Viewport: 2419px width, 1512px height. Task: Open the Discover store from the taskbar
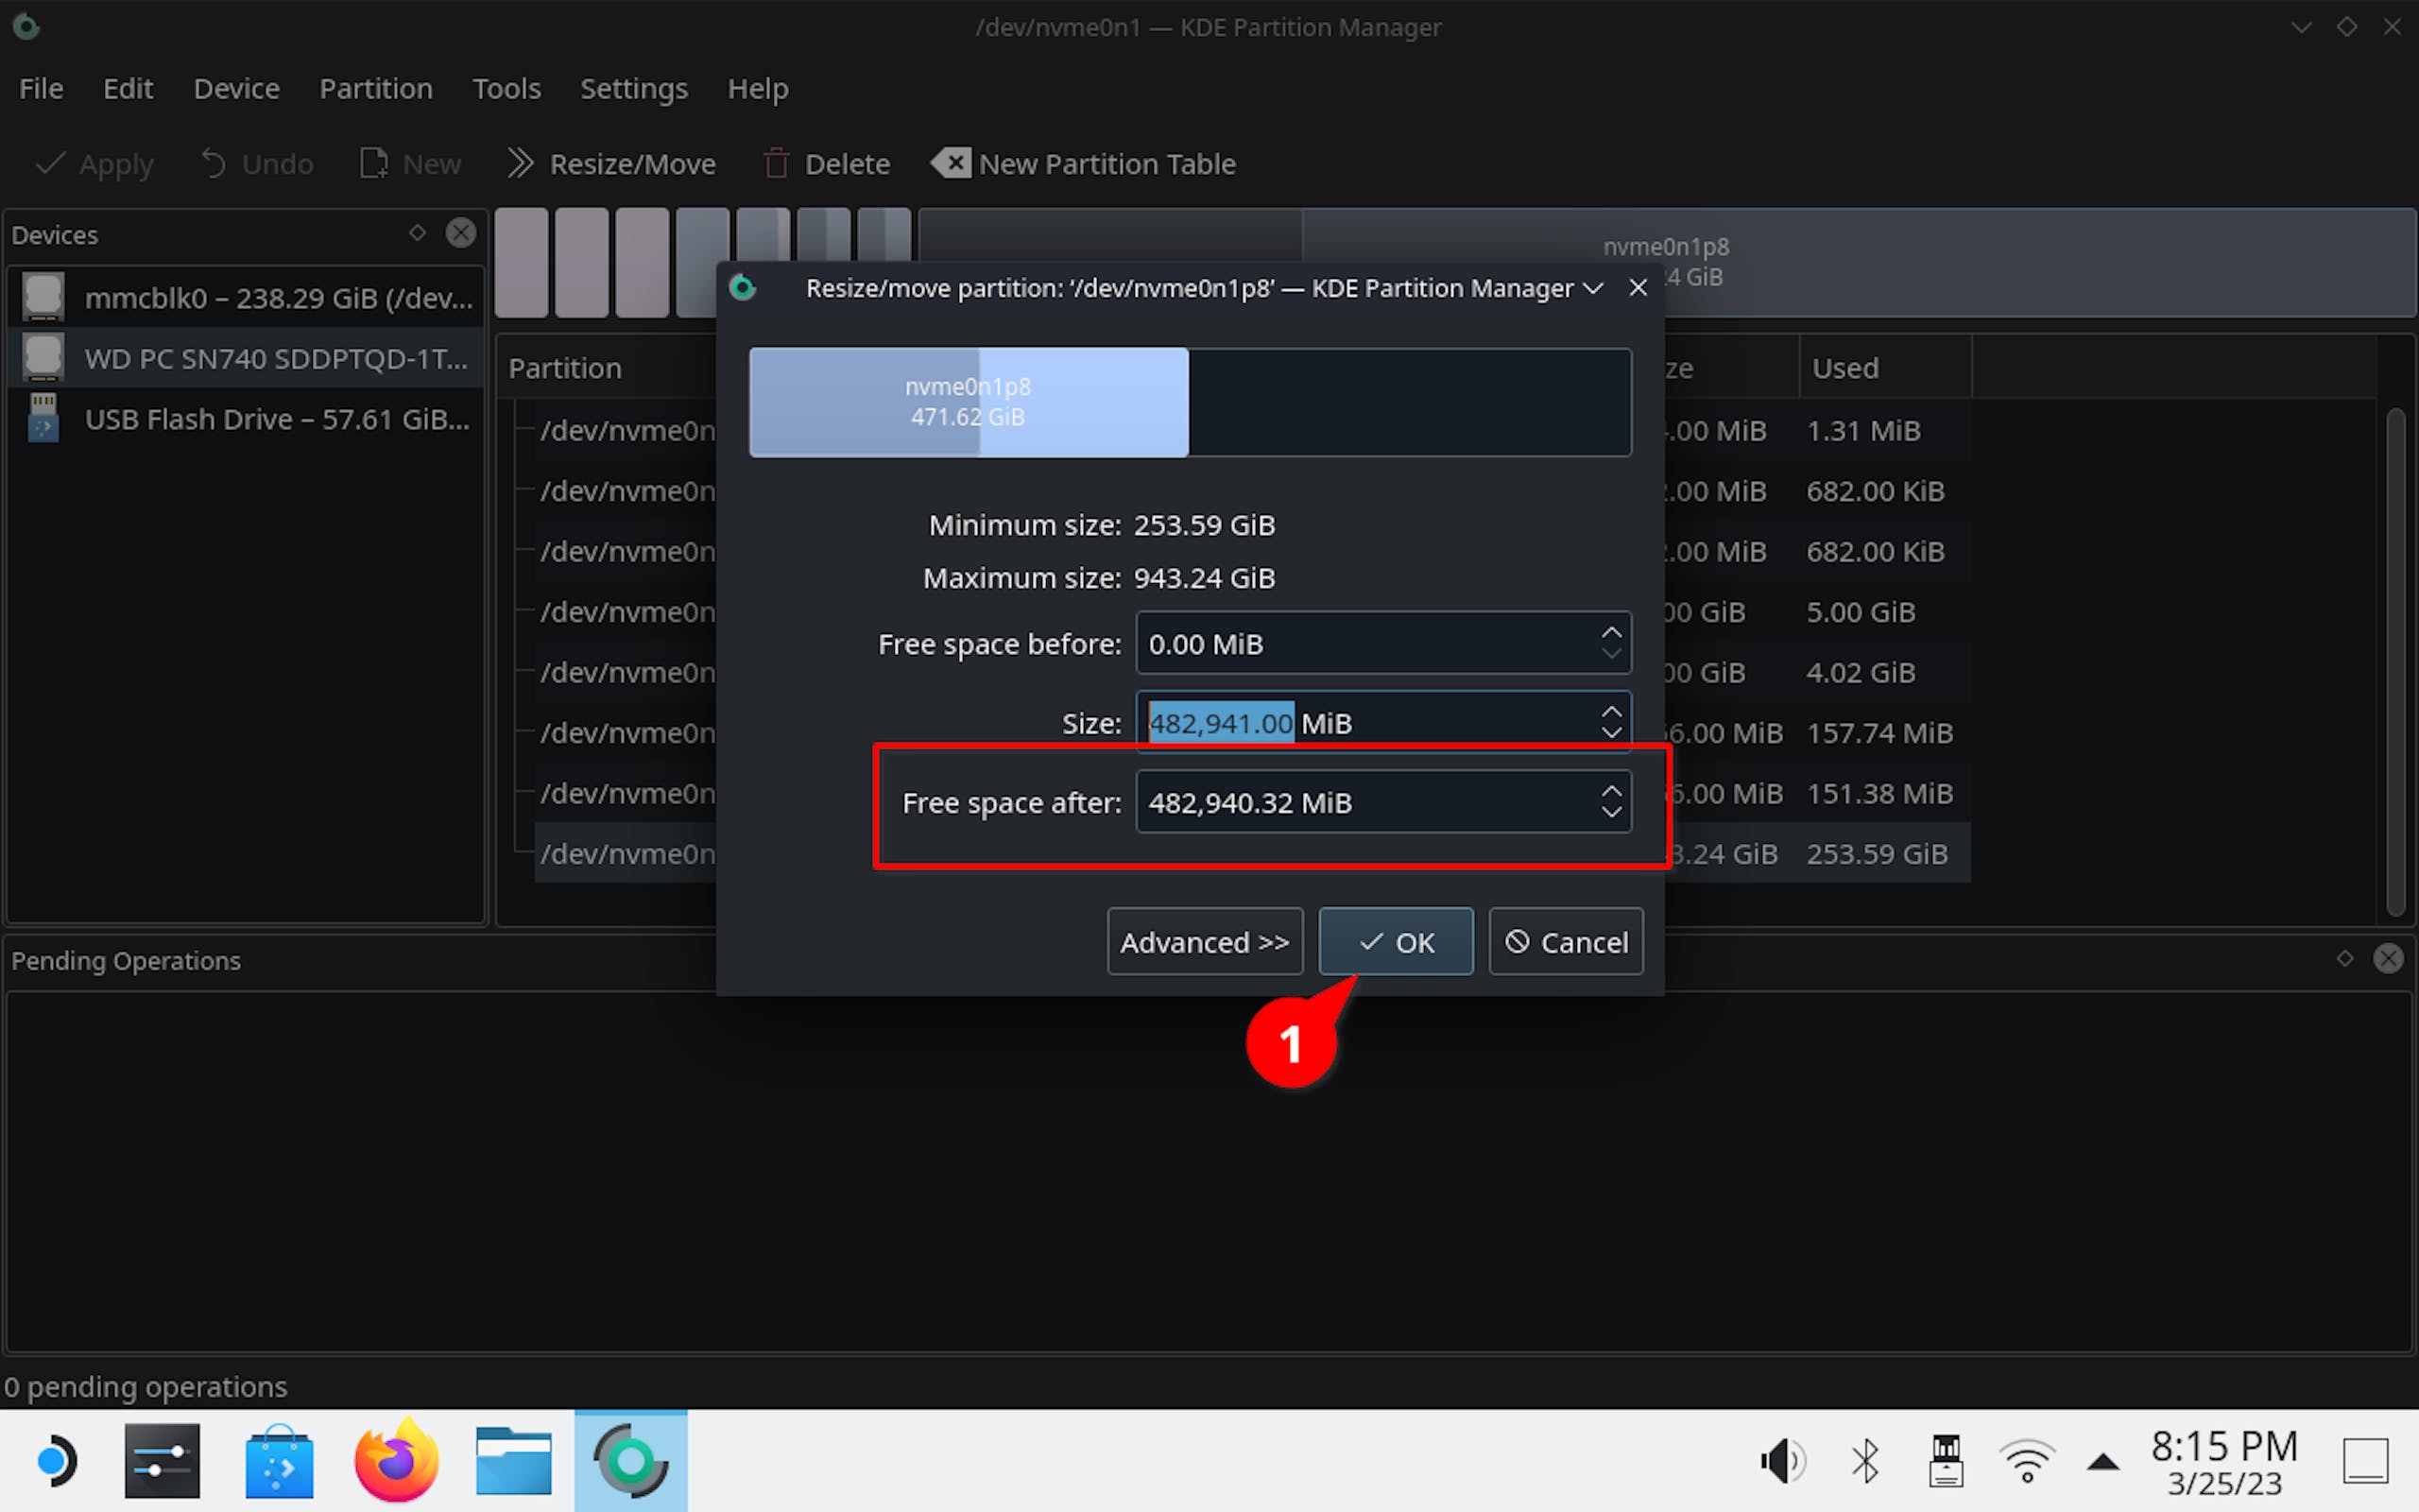pyautogui.click(x=279, y=1461)
